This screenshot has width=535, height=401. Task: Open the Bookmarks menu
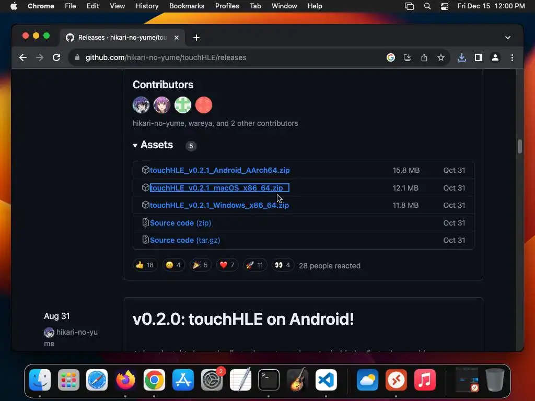tap(187, 6)
